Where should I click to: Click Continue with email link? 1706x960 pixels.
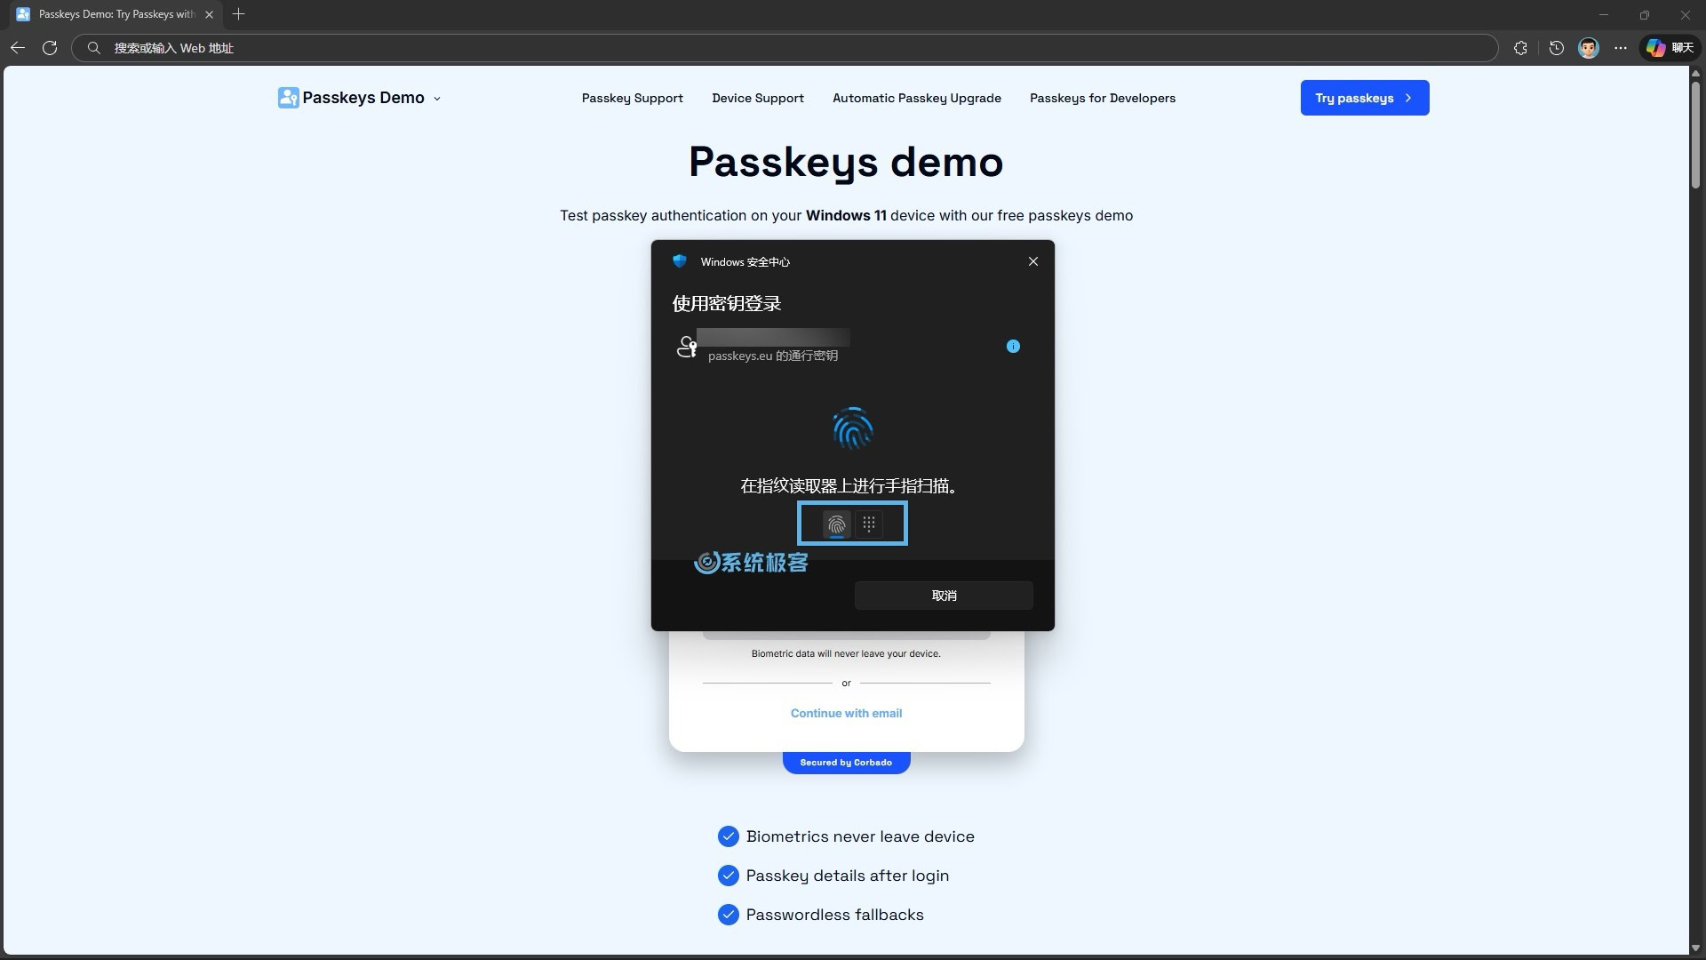click(846, 713)
